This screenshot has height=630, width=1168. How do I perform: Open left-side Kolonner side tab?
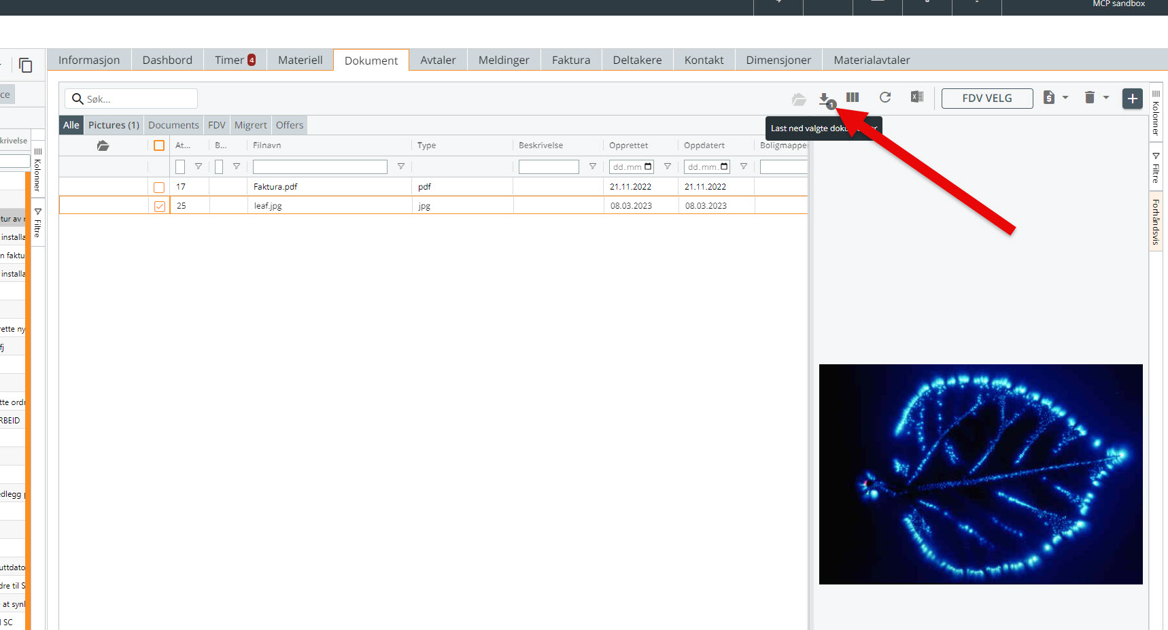[38, 169]
